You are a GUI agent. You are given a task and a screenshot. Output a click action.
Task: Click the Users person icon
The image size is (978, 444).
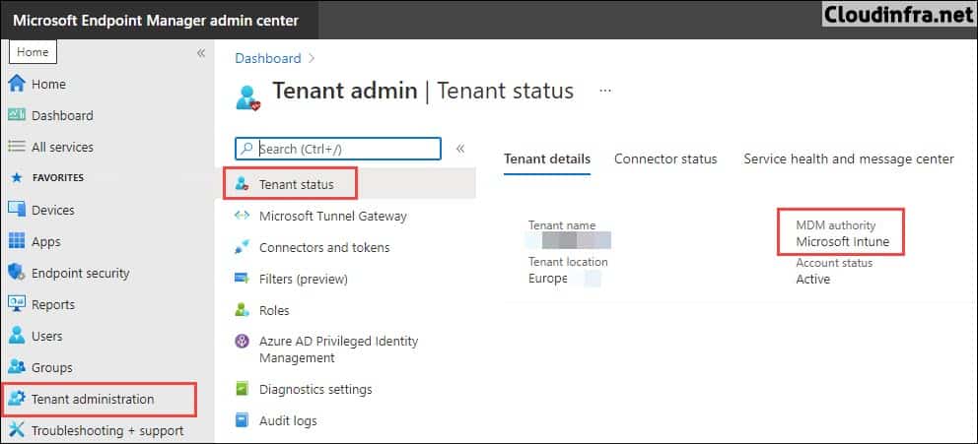coord(17,336)
